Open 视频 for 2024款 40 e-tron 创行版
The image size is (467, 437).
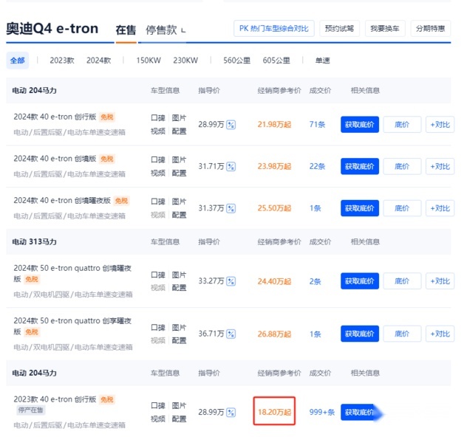158,131
